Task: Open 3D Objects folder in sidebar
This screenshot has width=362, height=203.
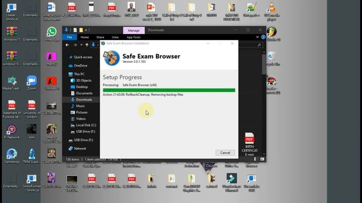Action: coord(81,81)
